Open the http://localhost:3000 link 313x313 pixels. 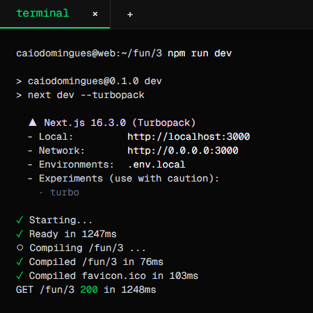click(x=188, y=136)
